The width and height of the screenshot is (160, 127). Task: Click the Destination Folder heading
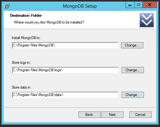[26, 15]
